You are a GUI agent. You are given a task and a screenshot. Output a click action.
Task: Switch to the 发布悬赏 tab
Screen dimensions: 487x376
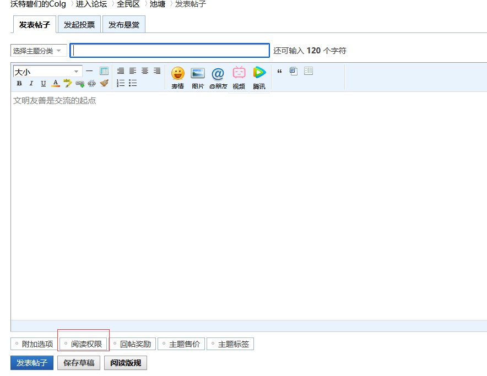pyautogui.click(x=123, y=25)
